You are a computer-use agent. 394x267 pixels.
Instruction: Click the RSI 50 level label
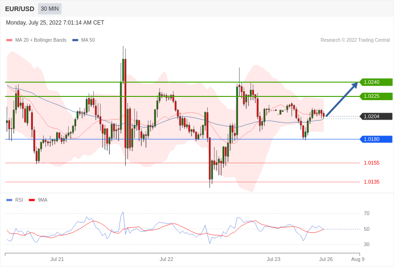367,229
